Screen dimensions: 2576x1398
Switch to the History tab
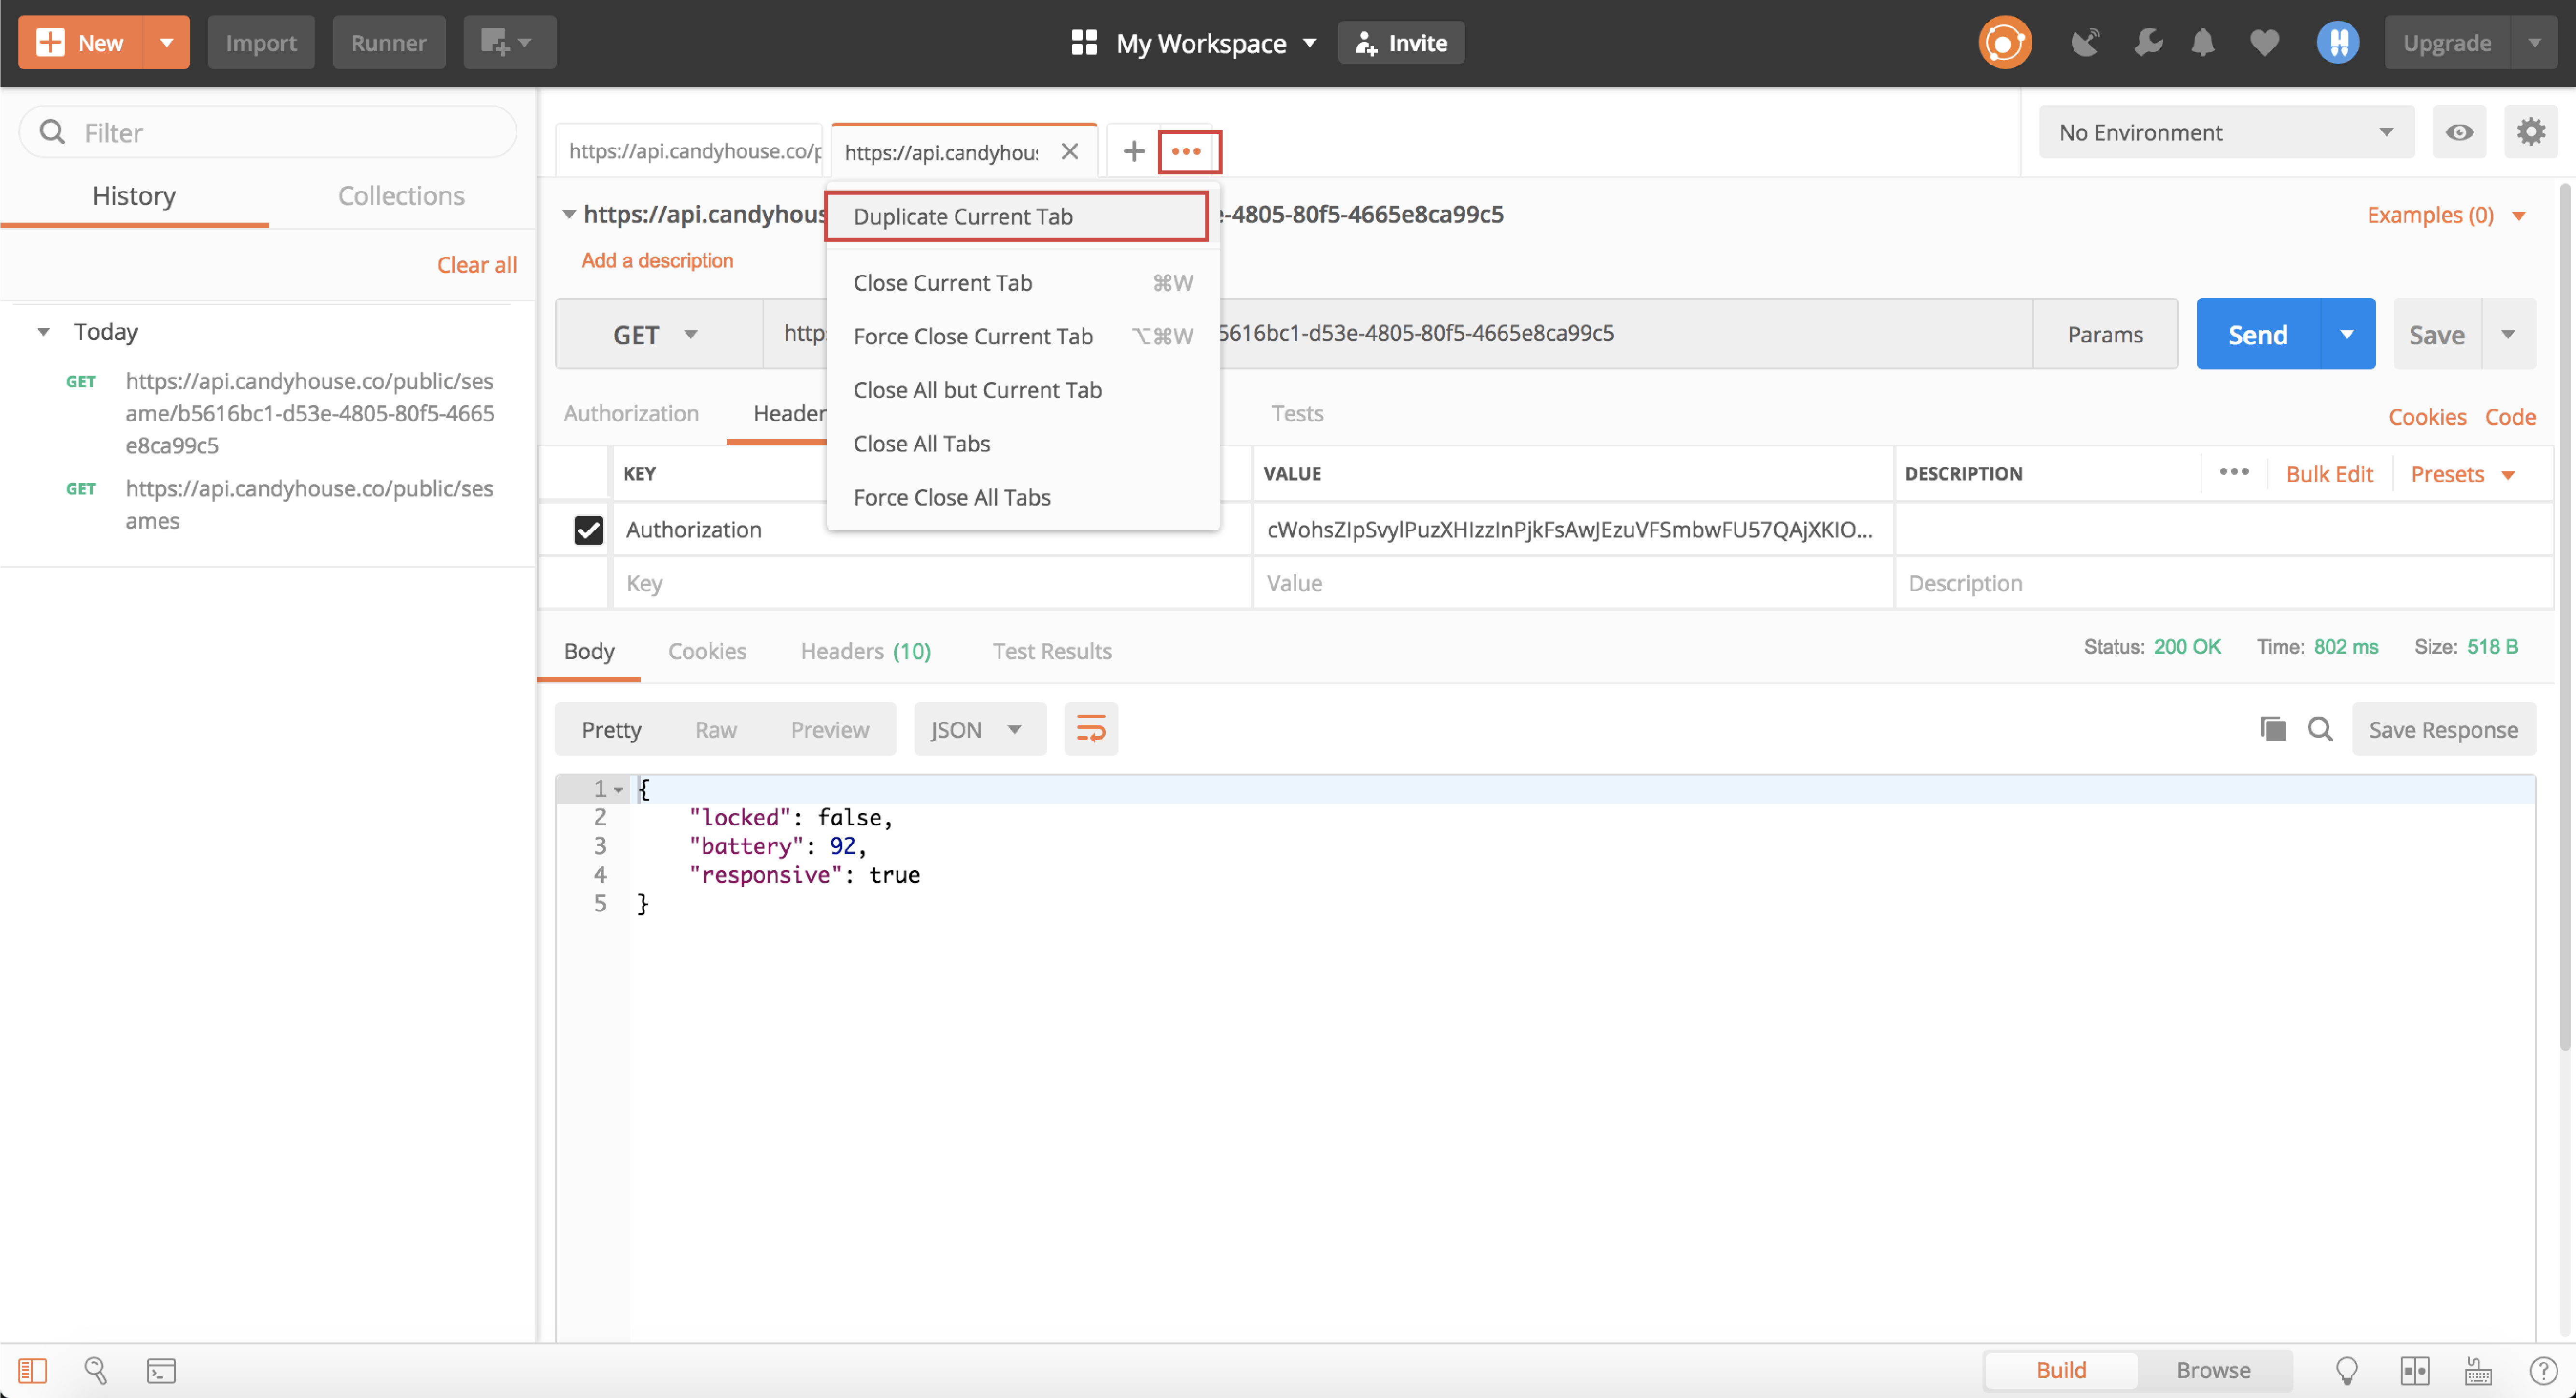[x=134, y=196]
